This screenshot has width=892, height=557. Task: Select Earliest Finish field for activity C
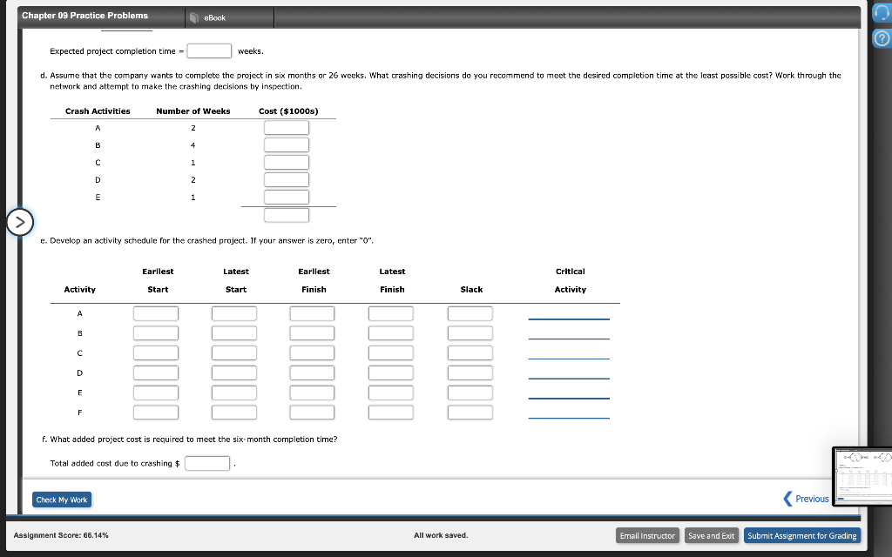312,353
